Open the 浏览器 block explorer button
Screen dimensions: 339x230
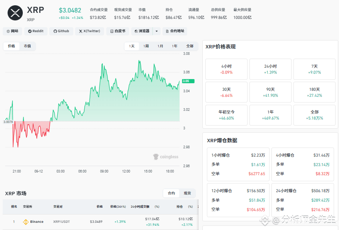(142, 31)
